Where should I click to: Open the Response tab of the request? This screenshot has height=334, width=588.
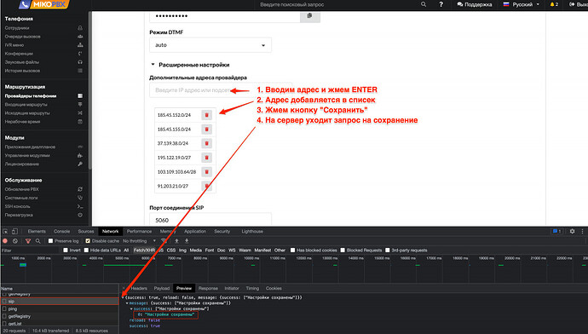coord(208,288)
